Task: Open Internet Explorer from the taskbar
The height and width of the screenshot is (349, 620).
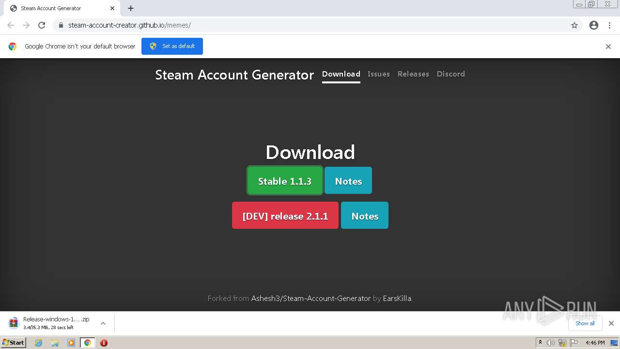Action: (39, 343)
